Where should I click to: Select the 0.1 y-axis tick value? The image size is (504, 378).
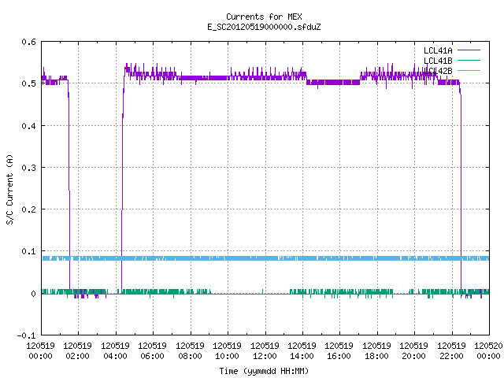28,251
